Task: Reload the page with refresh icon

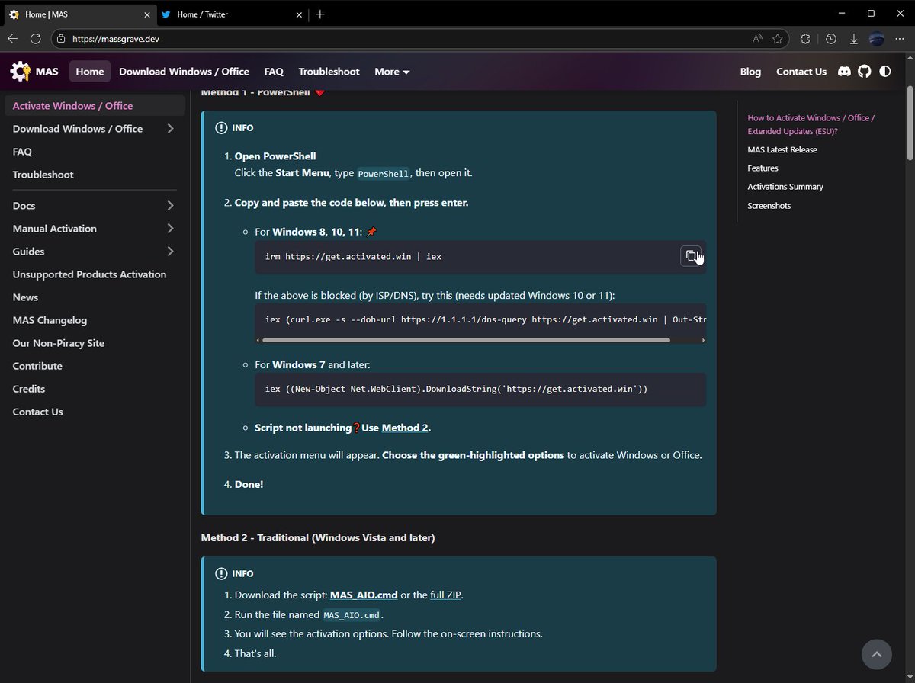Action: [36, 39]
